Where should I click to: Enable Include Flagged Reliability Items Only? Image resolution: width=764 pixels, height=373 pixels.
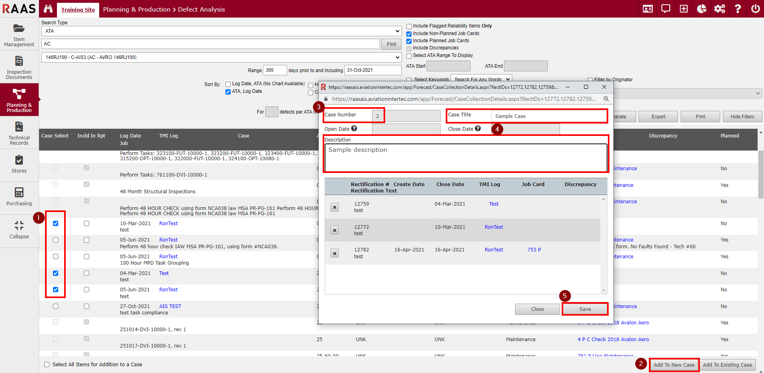409,26
